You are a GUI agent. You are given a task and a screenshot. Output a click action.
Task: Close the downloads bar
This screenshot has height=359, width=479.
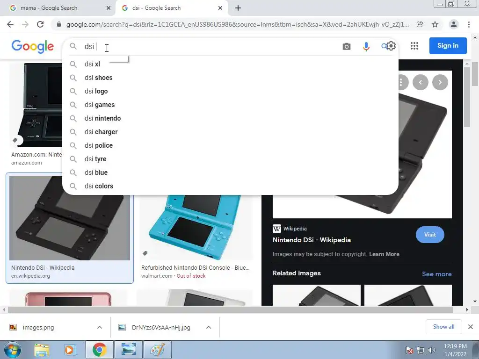point(471,327)
